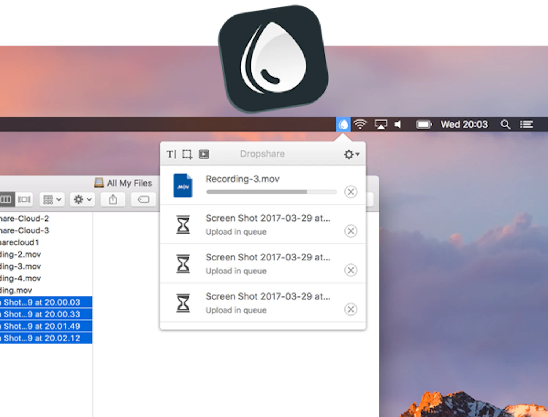Click the MOV file icon for Recording-3

coord(183,186)
